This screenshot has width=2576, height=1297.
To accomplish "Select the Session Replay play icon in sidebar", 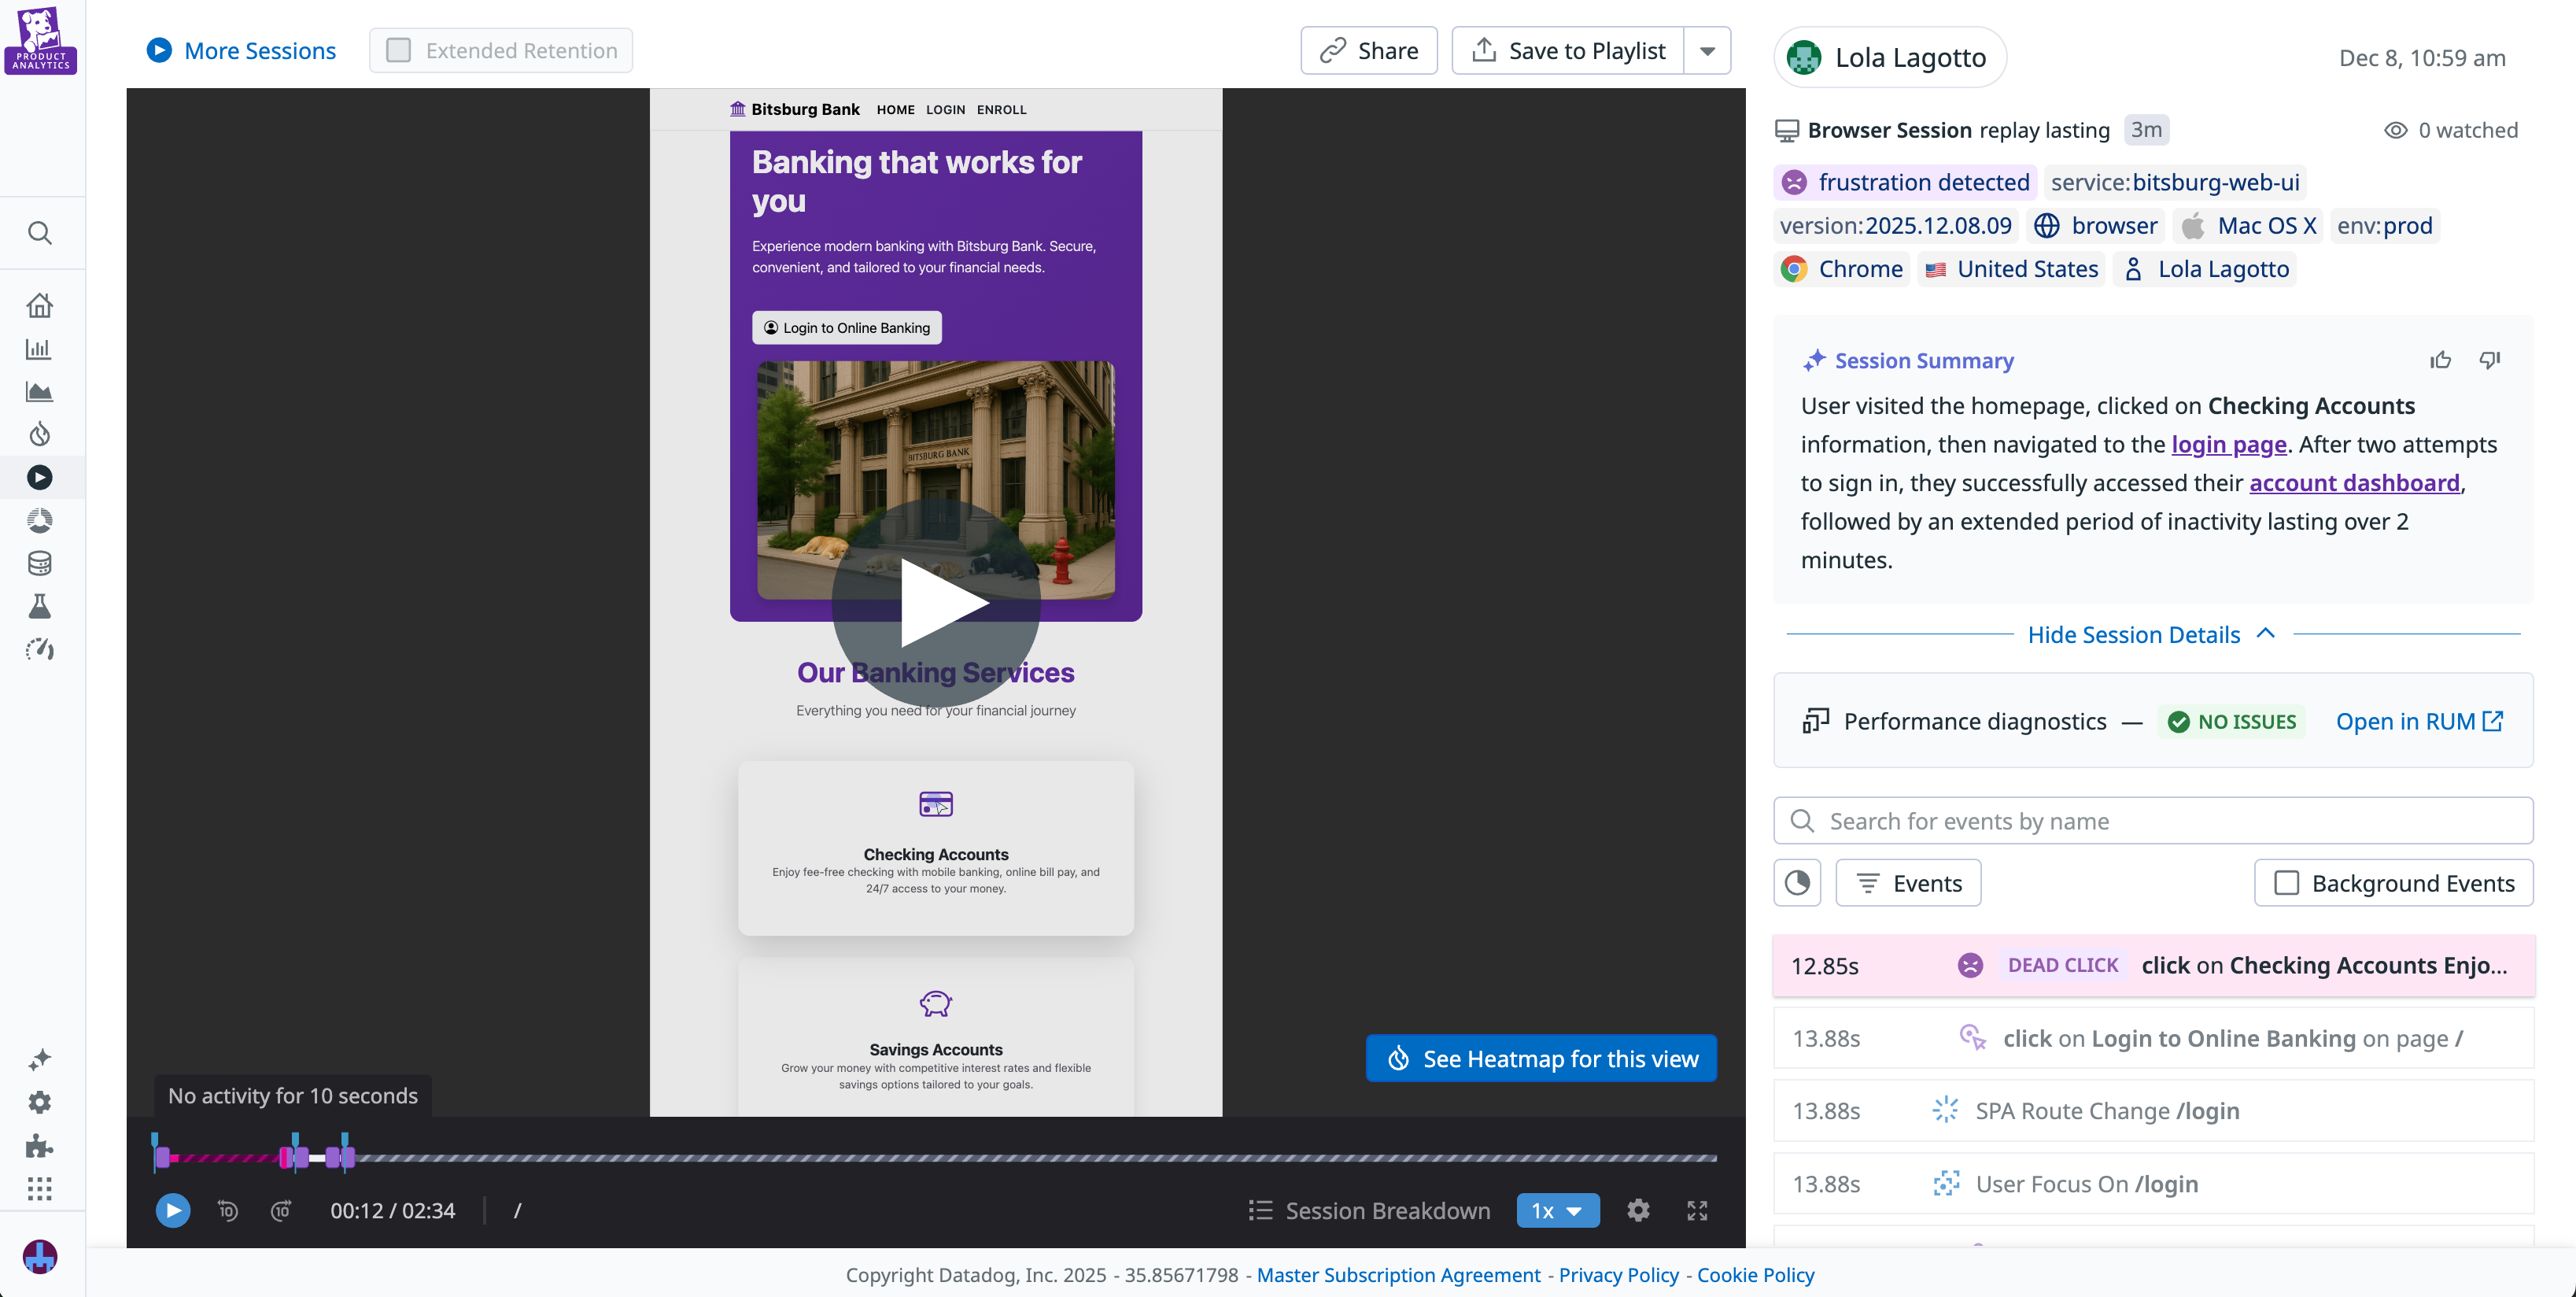I will pyautogui.click(x=40, y=477).
